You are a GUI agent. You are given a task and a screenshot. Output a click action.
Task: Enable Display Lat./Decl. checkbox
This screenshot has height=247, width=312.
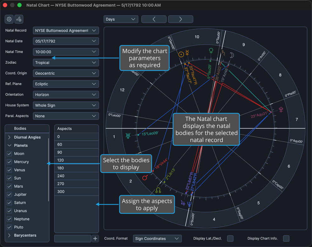(230, 239)
